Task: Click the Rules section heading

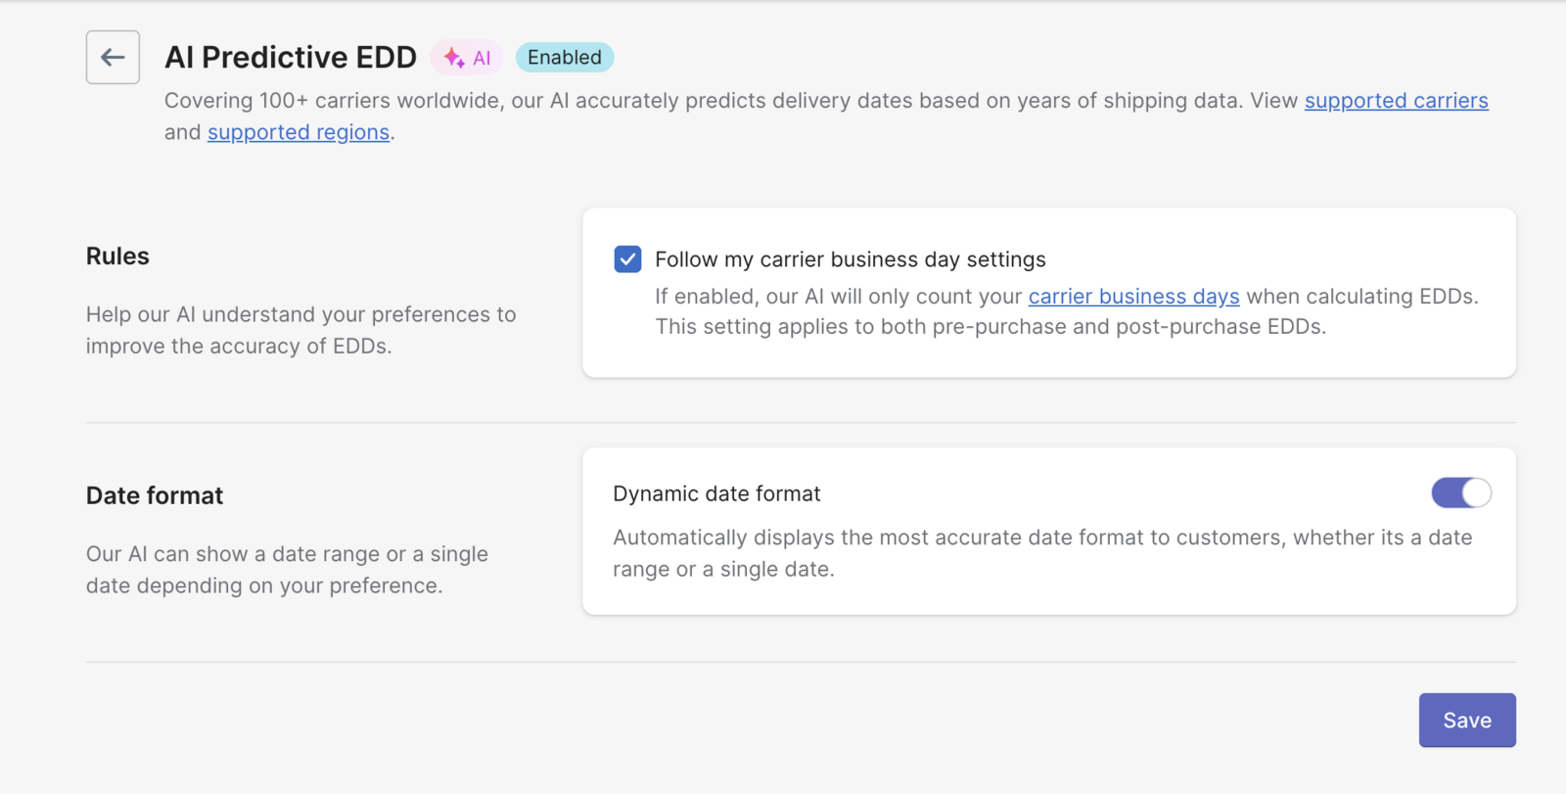Action: [117, 257]
